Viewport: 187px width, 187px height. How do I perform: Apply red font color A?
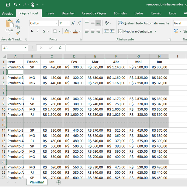(x=75, y=31)
